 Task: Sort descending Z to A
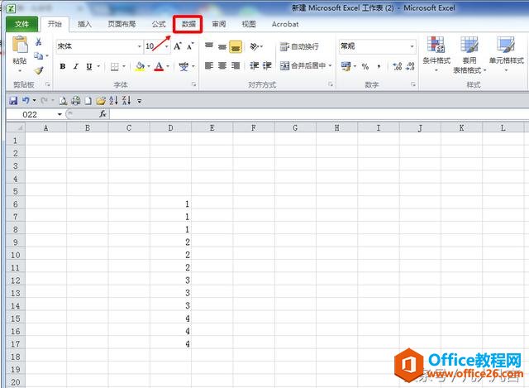126,100
